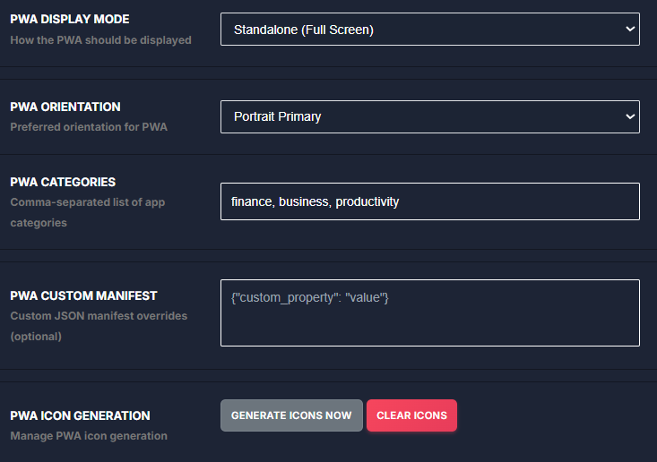The width and height of the screenshot is (657, 462).
Task: Click the PWA Icon Generation label
Action: pyautogui.click(x=80, y=415)
